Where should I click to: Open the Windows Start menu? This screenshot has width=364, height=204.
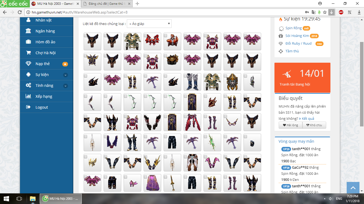point(6,199)
